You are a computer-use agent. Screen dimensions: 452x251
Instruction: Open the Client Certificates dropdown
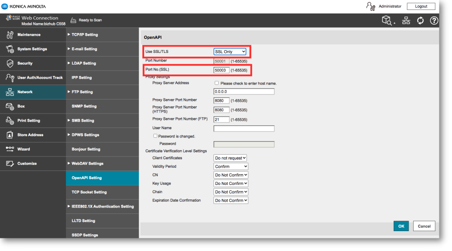230,158
